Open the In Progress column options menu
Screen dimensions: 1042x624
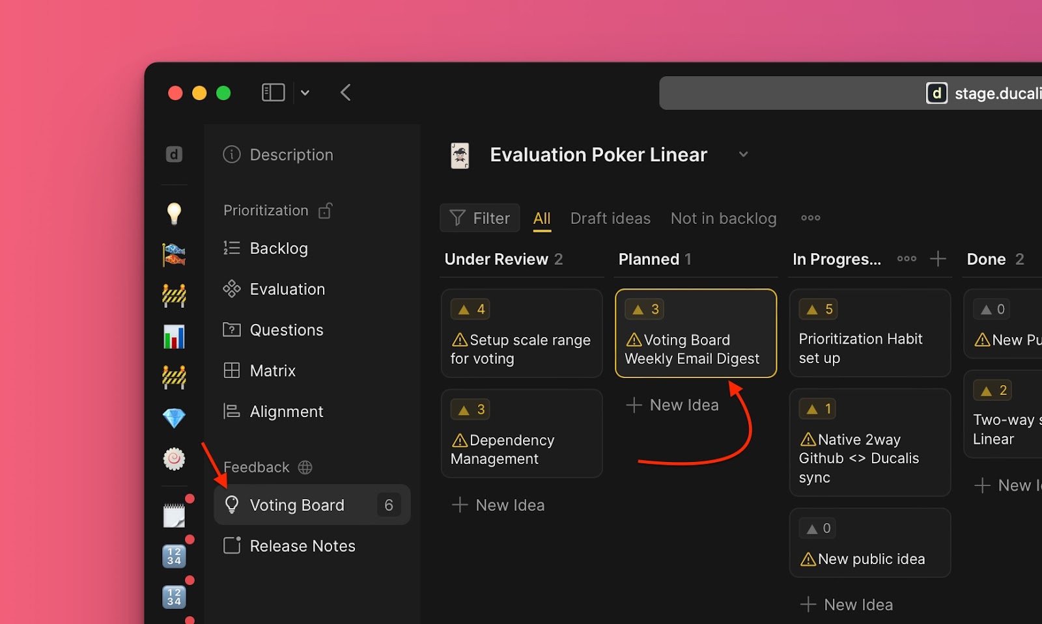click(906, 259)
